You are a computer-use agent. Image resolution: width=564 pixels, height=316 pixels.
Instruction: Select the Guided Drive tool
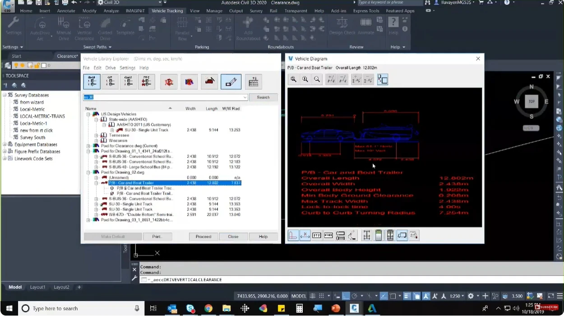[x=105, y=28]
